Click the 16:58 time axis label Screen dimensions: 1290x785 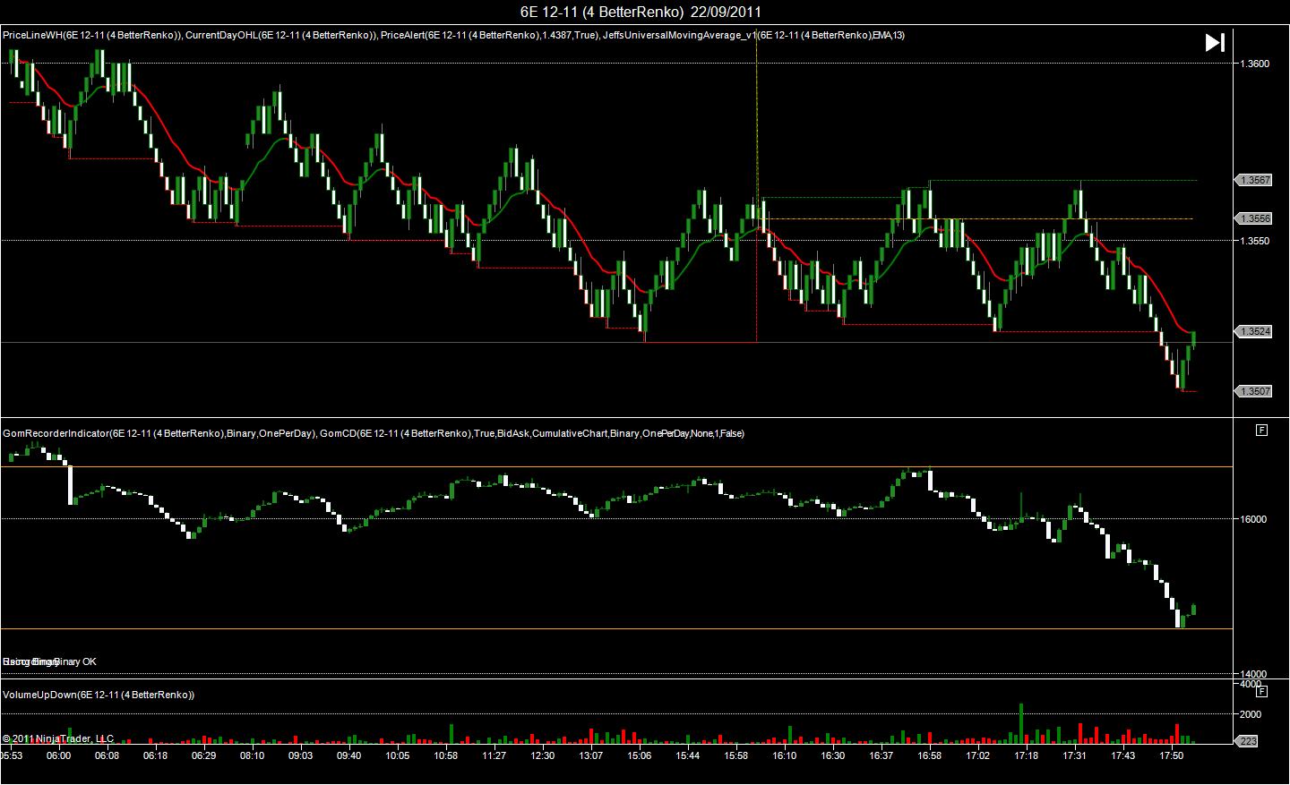[929, 756]
